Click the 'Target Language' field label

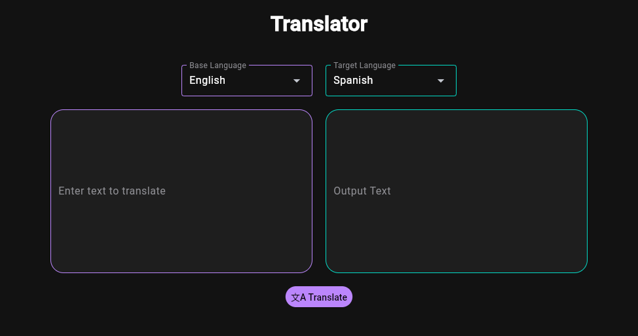click(364, 65)
